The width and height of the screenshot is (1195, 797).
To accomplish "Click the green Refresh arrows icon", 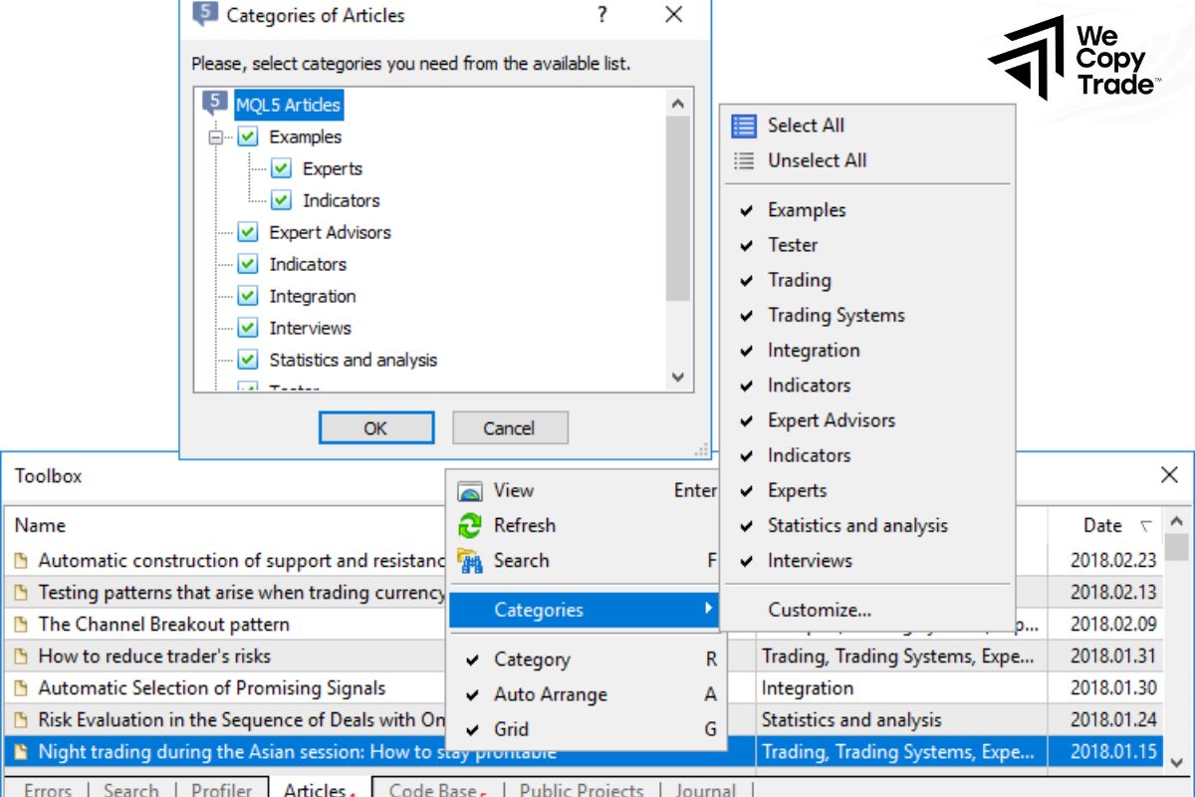I will (x=469, y=526).
